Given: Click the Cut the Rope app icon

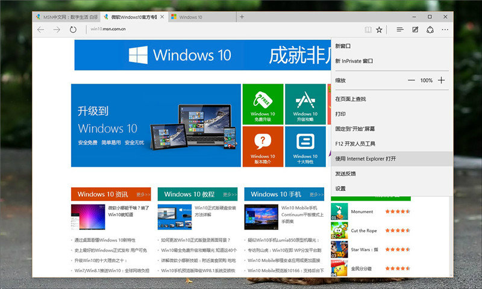Looking at the screenshot, I should pos(339,231).
